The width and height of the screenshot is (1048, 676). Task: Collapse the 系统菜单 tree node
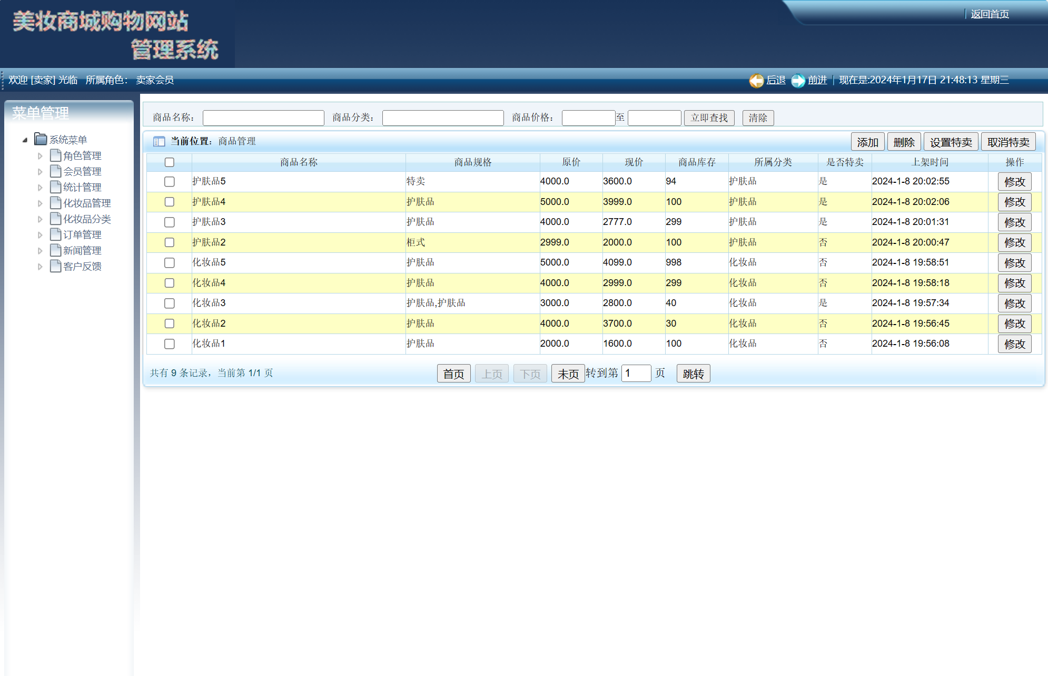(x=25, y=140)
